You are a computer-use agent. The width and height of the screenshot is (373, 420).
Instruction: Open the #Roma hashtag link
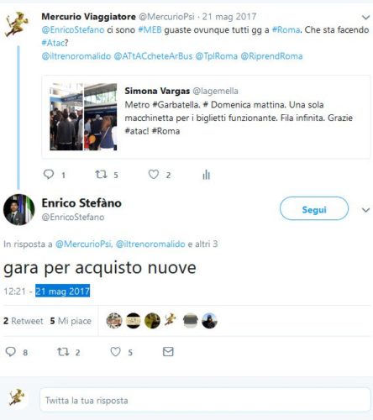286,29
